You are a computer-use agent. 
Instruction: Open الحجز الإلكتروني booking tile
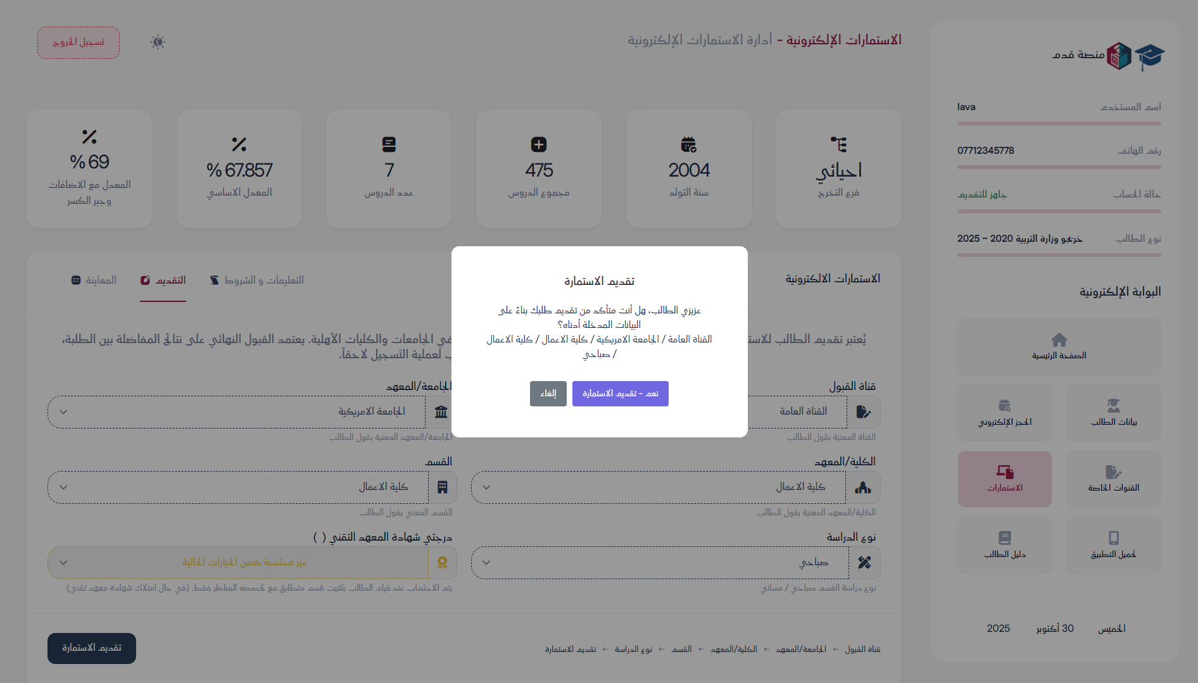(x=1005, y=412)
